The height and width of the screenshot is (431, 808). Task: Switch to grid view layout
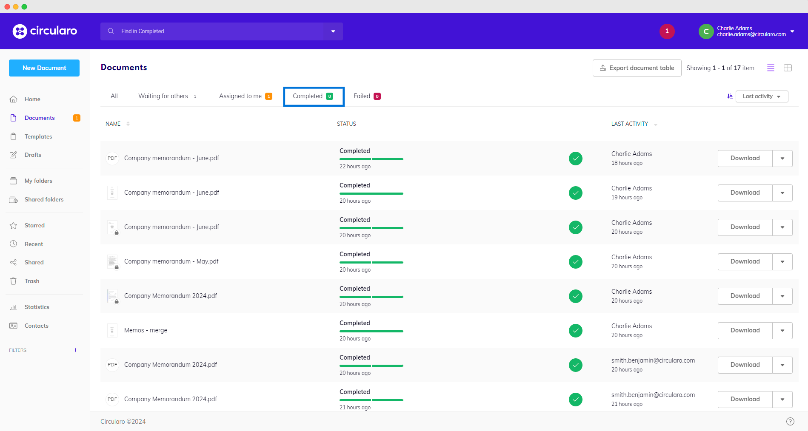pyautogui.click(x=788, y=68)
